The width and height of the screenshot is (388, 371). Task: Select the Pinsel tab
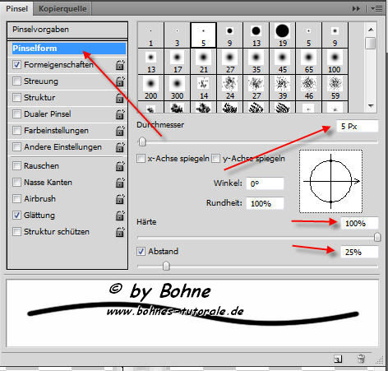[16, 9]
